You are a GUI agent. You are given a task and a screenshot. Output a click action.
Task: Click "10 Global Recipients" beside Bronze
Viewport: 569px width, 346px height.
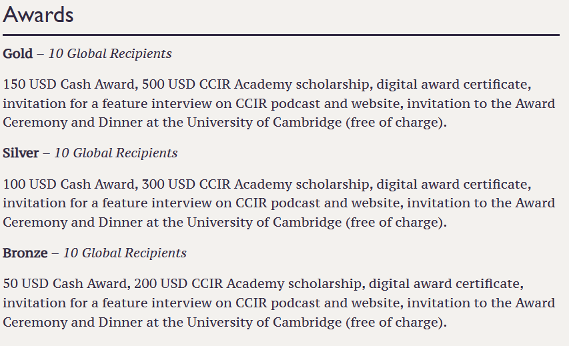pos(125,253)
